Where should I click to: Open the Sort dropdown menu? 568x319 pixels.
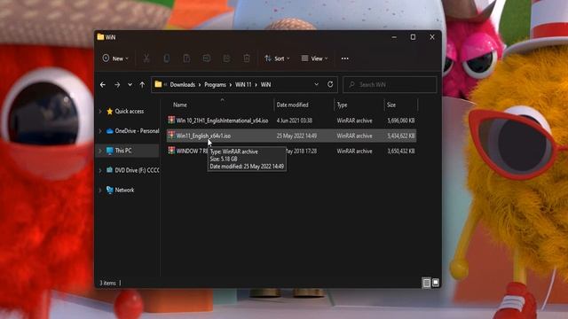pyautogui.click(x=277, y=58)
